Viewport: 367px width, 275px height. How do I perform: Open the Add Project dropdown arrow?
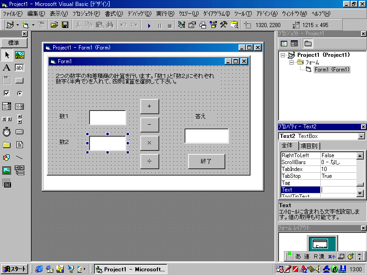(x=17, y=25)
